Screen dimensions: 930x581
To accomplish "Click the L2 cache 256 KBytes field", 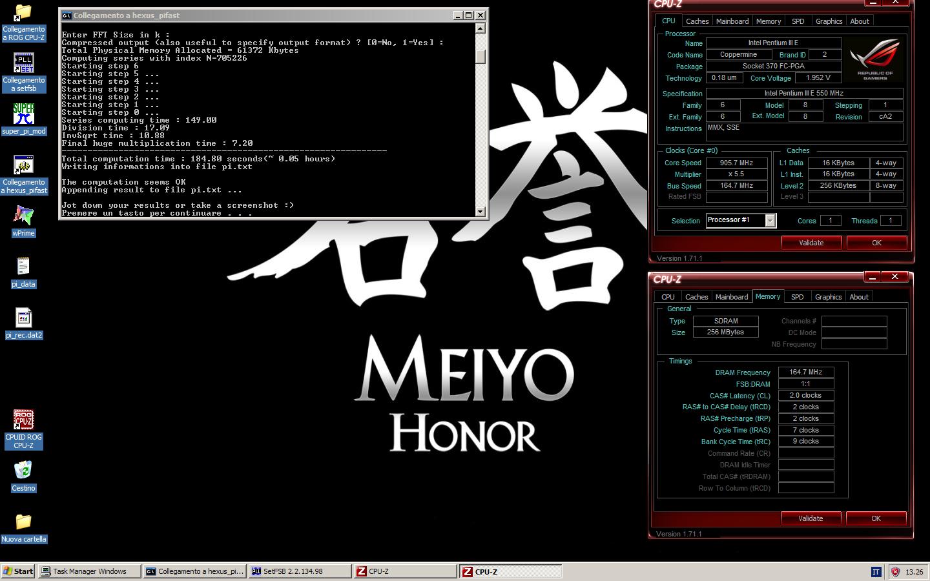I will pyautogui.click(x=838, y=185).
